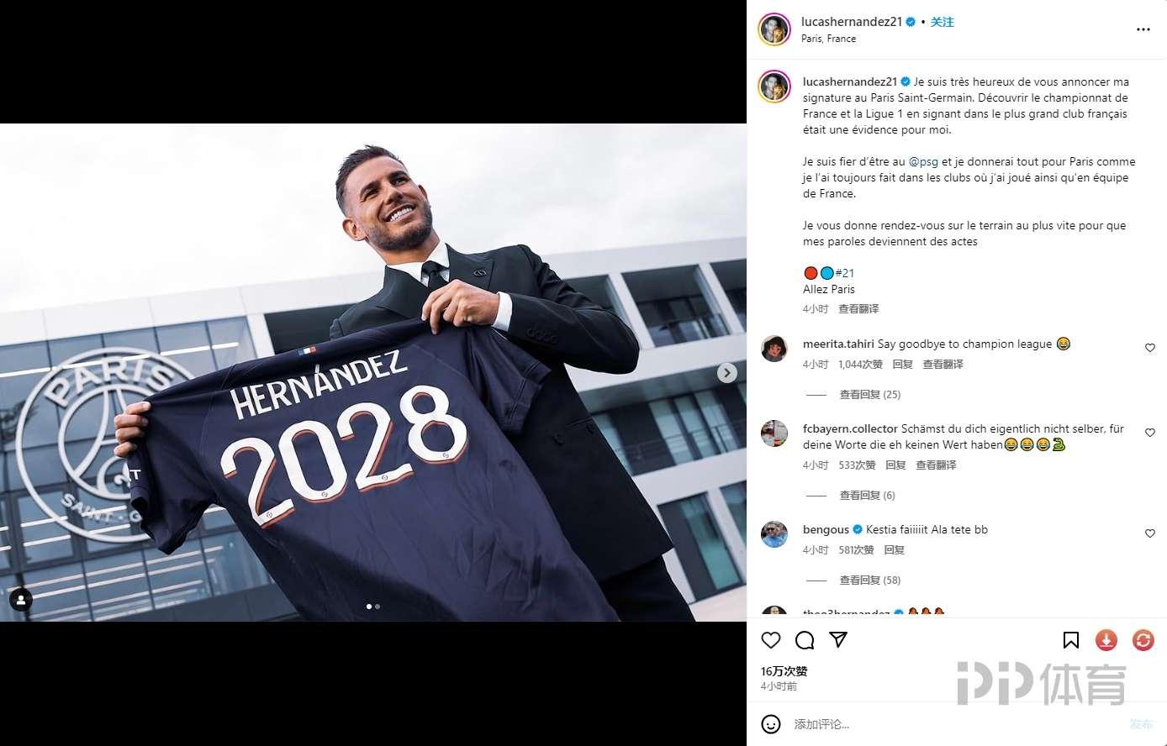Click the red download icon
This screenshot has width=1167, height=746.
1106,641
